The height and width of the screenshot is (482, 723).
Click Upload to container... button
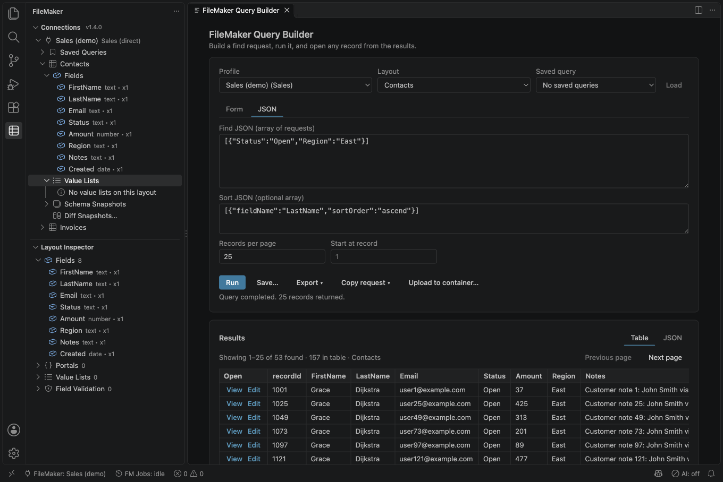[x=443, y=282]
